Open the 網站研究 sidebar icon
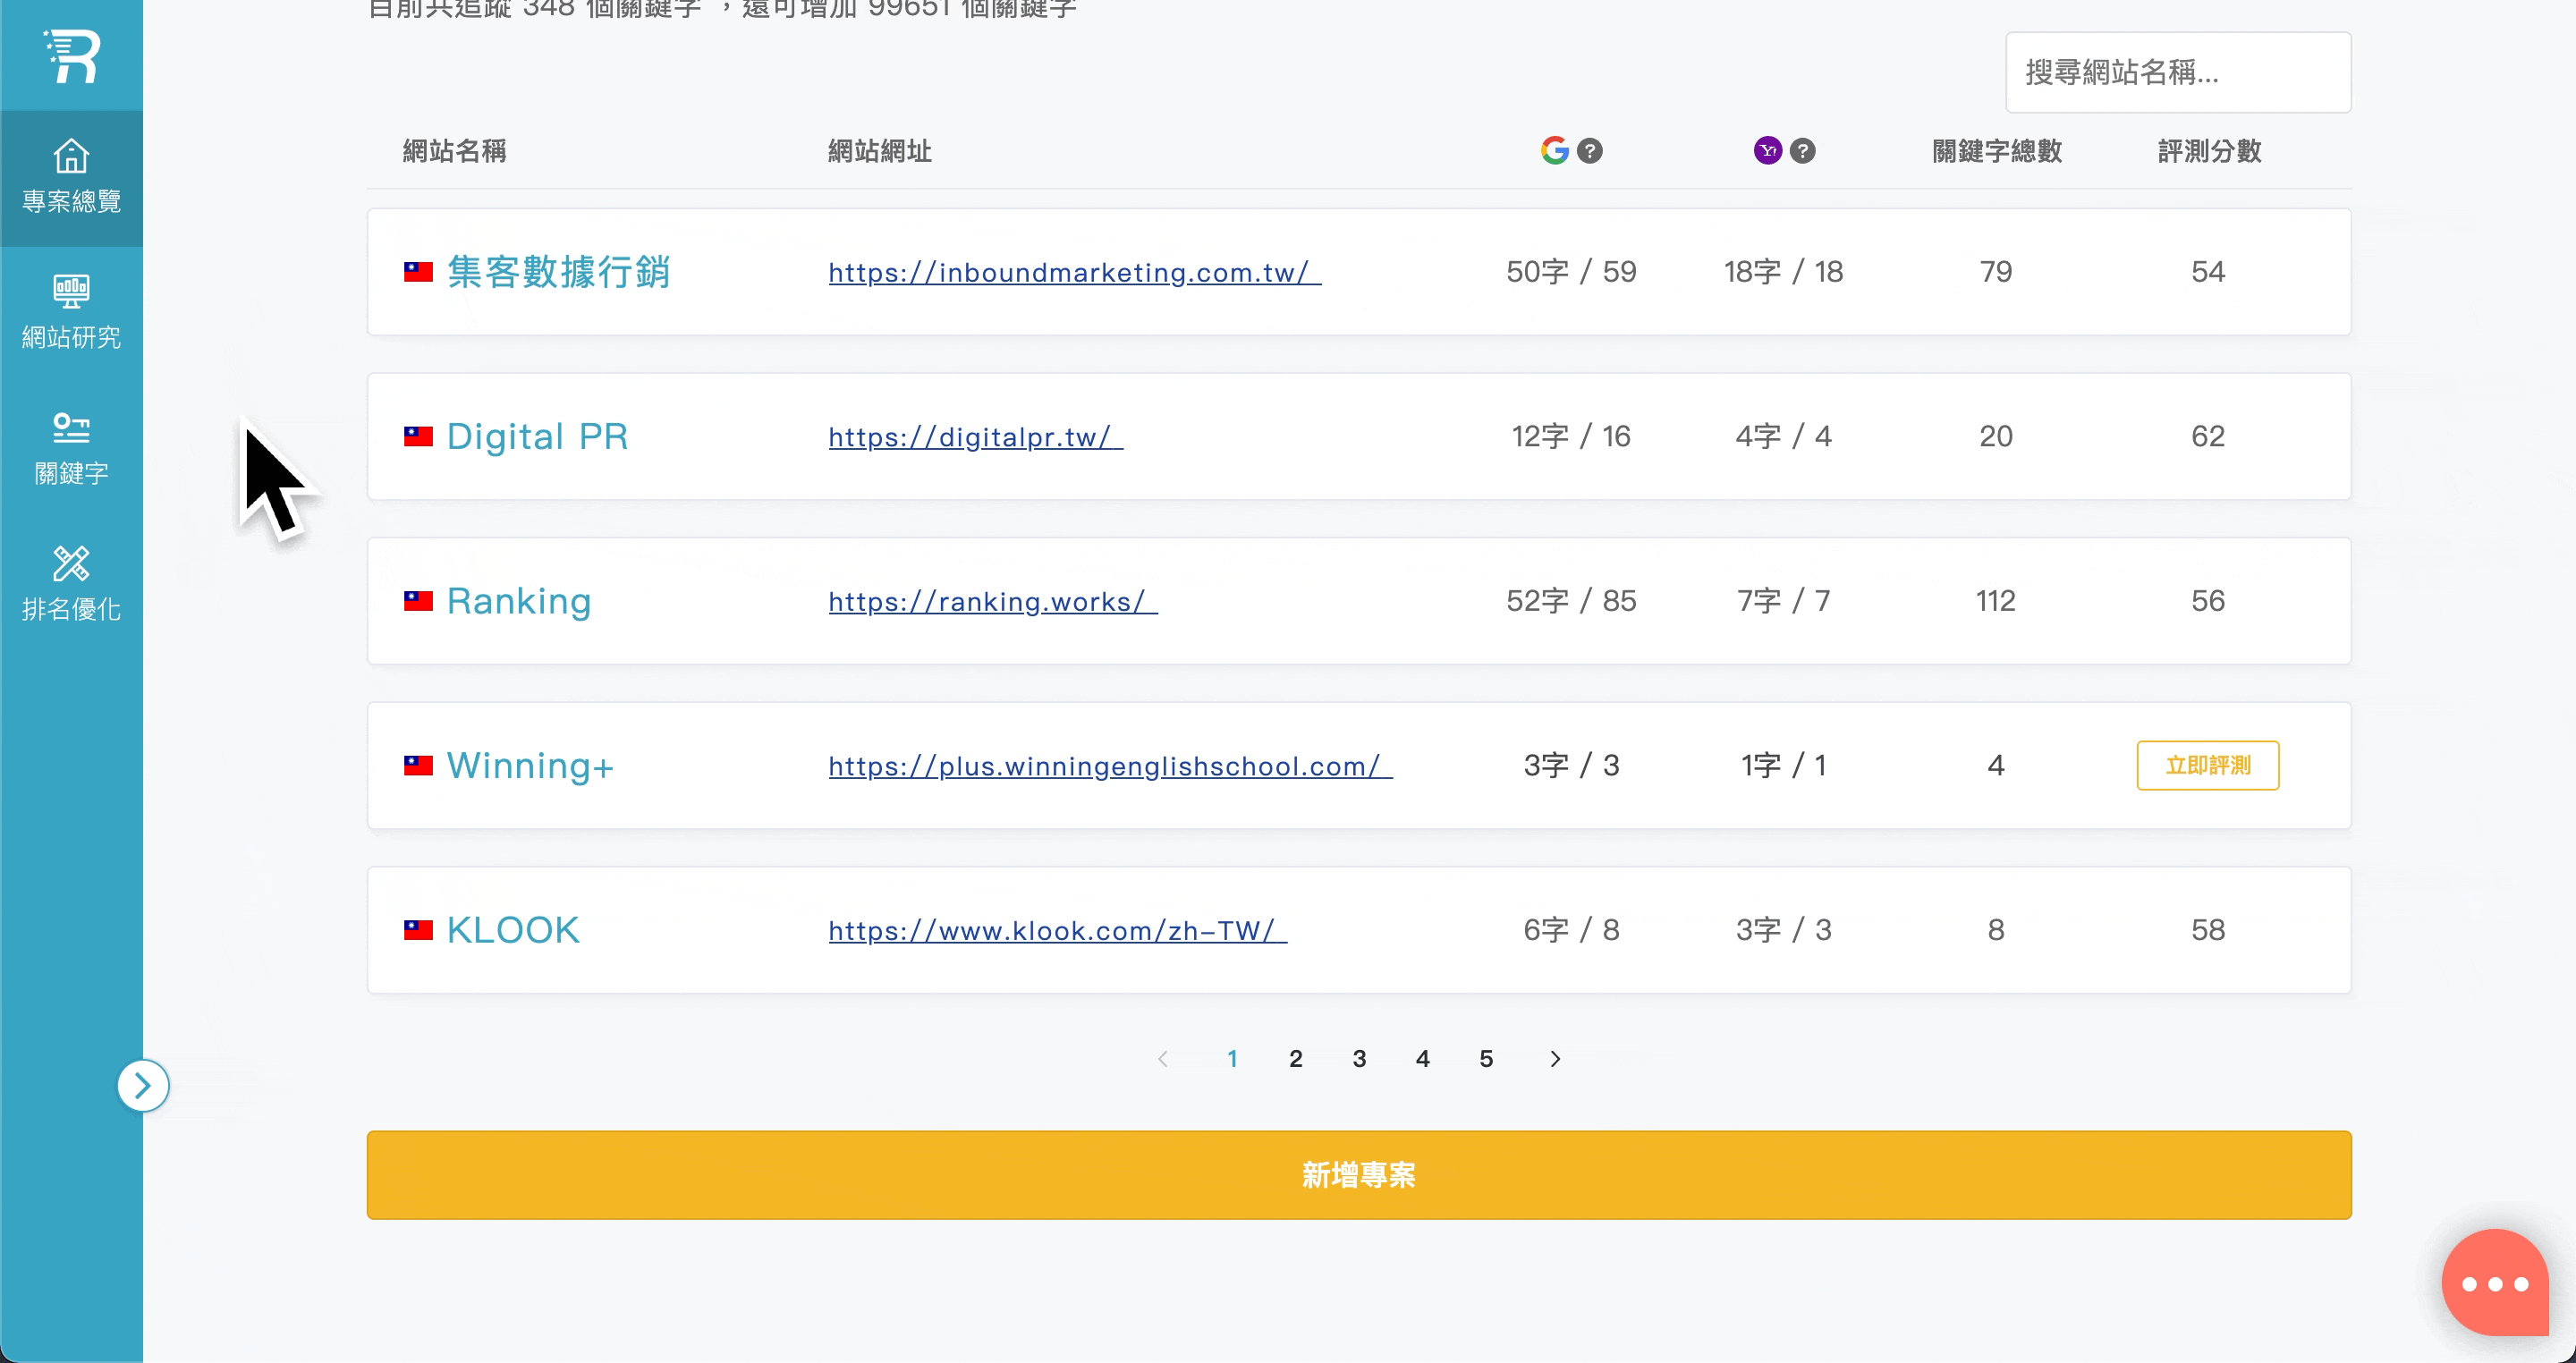 tap(71, 311)
